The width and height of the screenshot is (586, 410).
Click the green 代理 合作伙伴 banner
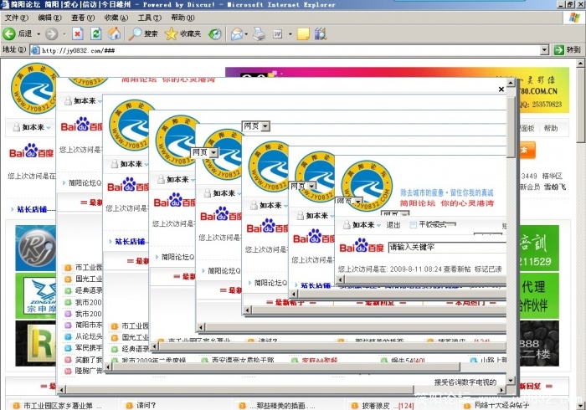tap(538, 296)
